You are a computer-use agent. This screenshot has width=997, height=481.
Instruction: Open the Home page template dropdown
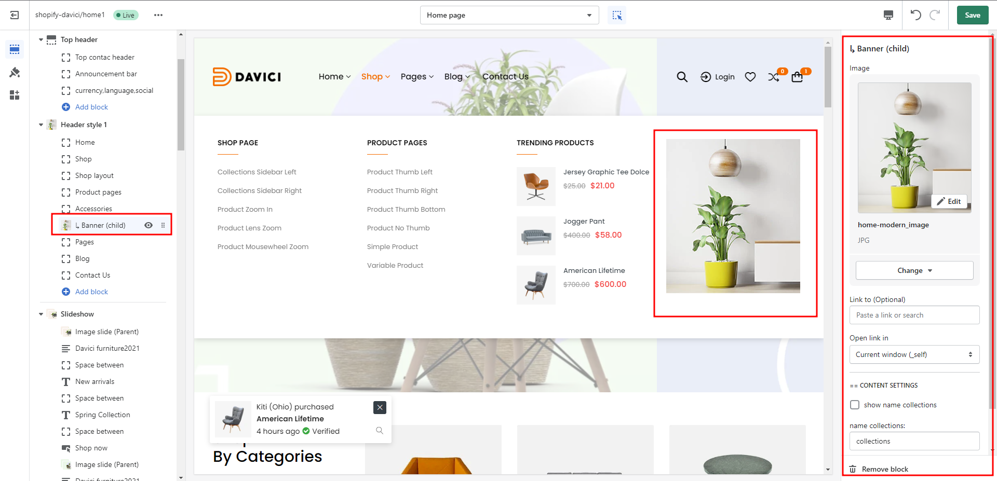pos(509,15)
